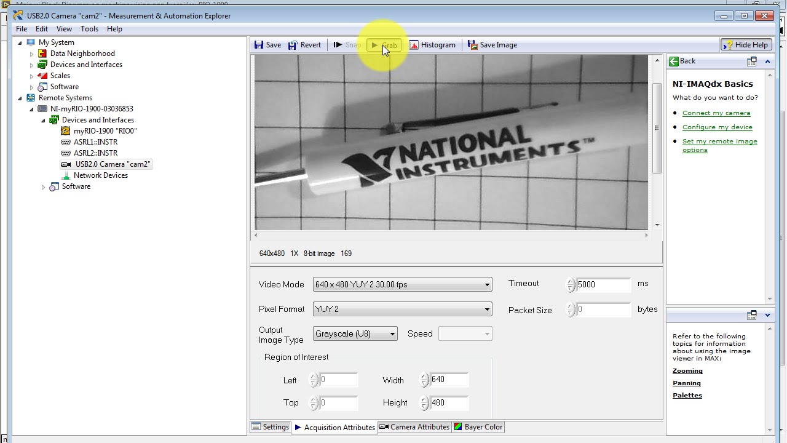Open the Video Mode dropdown
This screenshot has height=443, width=787.
click(402, 284)
